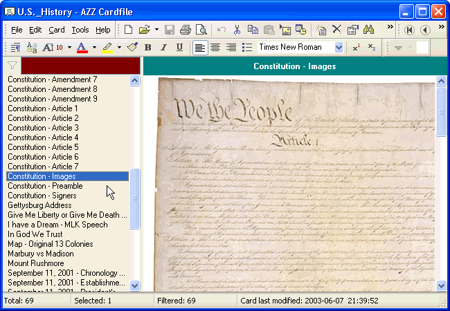The height and width of the screenshot is (311, 450).
Task: Open a cardfile via folder icon
Action: point(145,30)
